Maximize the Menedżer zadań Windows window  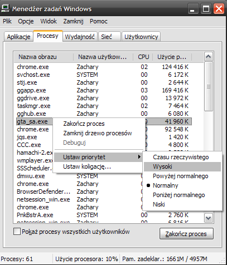click(206, 9)
